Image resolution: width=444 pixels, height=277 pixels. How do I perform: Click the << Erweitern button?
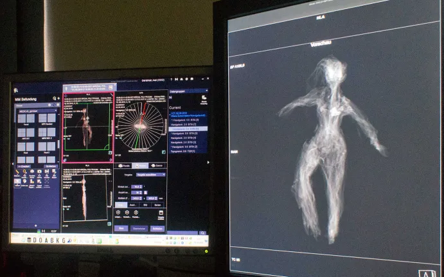pyautogui.click(x=24, y=166)
